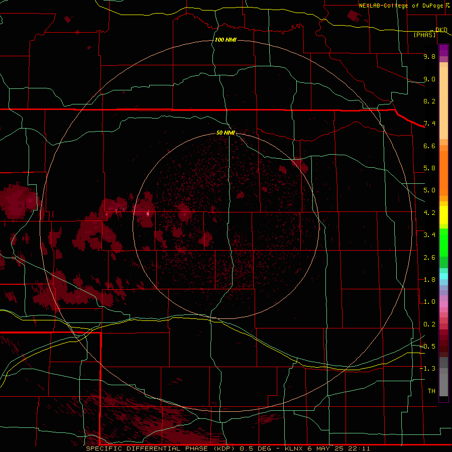This screenshot has width=452, height=452.
Task: Click the 5.8 value on the color scale
Action: point(429,168)
